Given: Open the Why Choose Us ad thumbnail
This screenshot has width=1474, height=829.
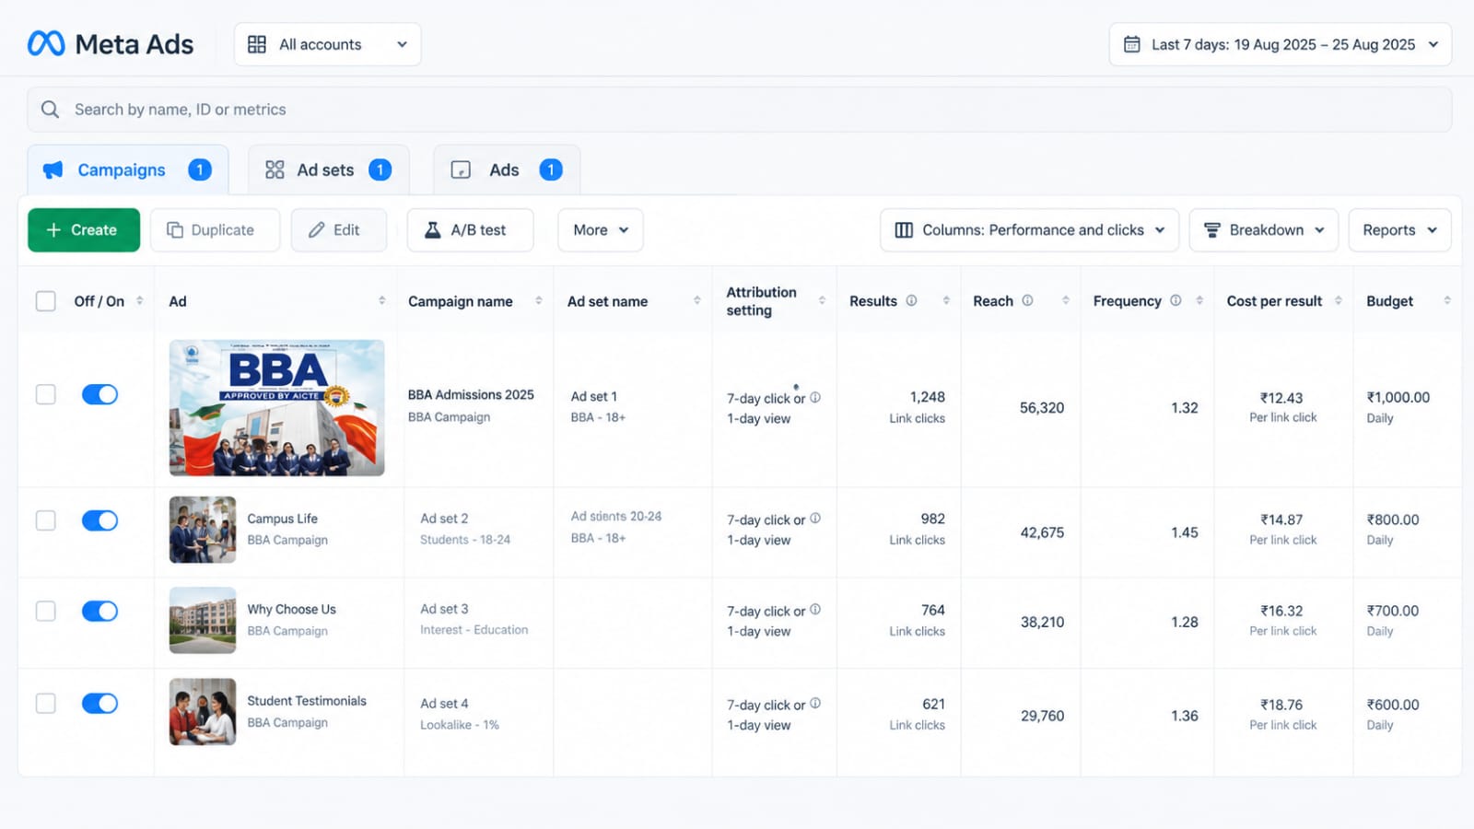Looking at the screenshot, I should click(x=203, y=620).
